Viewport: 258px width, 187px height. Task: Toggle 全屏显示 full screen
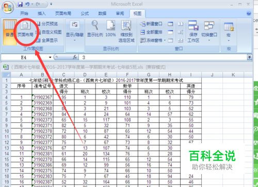tap(47, 40)
